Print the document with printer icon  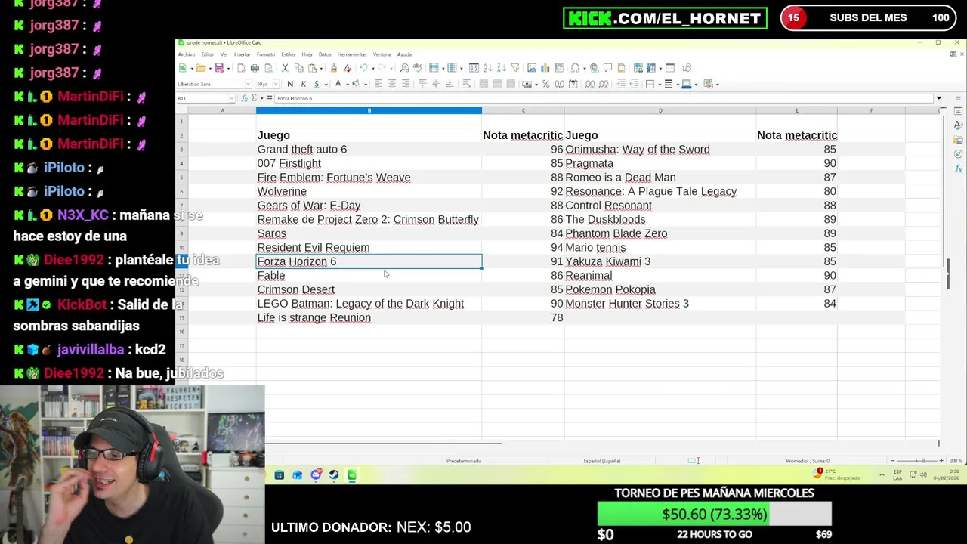coord(255,68)
